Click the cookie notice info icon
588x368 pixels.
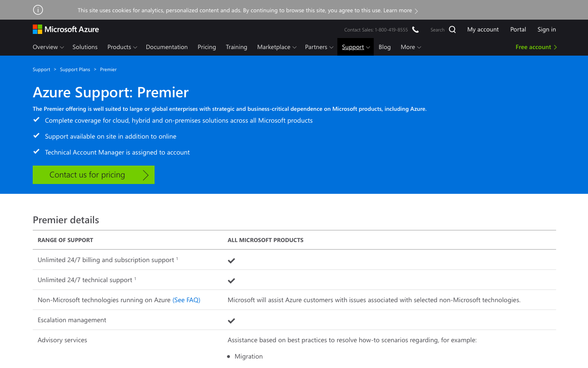38,10
